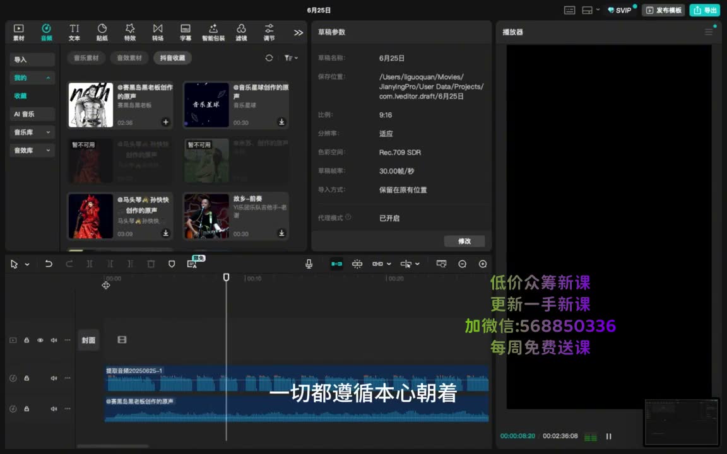Preview the 故乡-前奏 guitarist thumbnail
The image size is (727, 454).
(207, 216)
